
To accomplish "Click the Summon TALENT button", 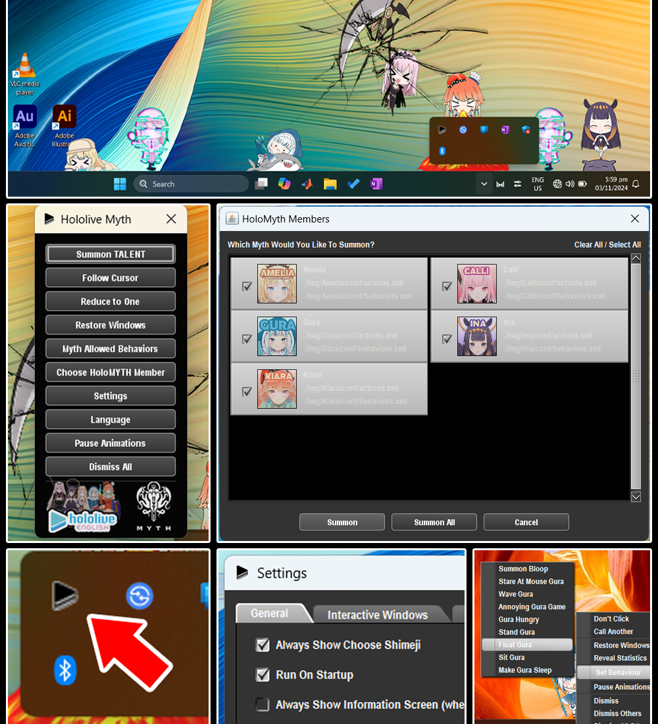I will 111,254.
